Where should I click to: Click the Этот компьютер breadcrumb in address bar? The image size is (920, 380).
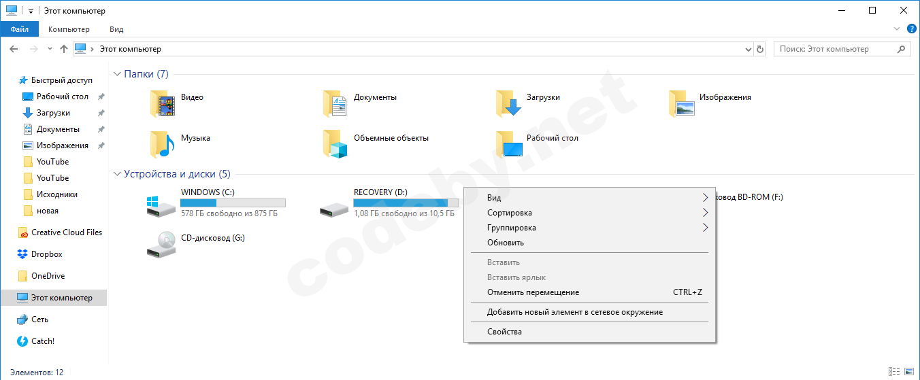[131, 49]
